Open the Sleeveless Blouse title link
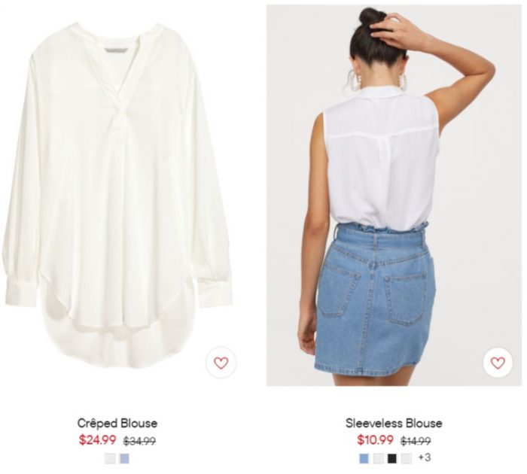The width and height of the screenshot is (527, 474). pyautogui.click(x=394, y=423)
